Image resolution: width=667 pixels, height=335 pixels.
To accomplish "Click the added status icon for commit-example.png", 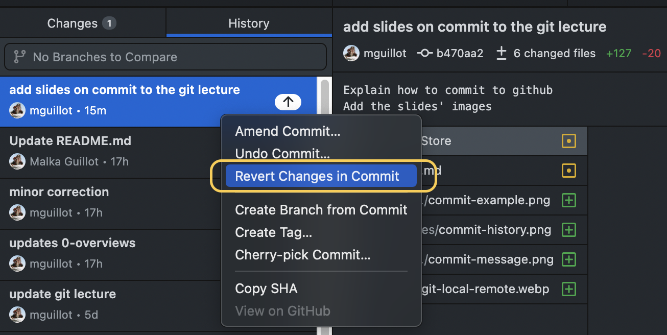I will pos(568,200).
